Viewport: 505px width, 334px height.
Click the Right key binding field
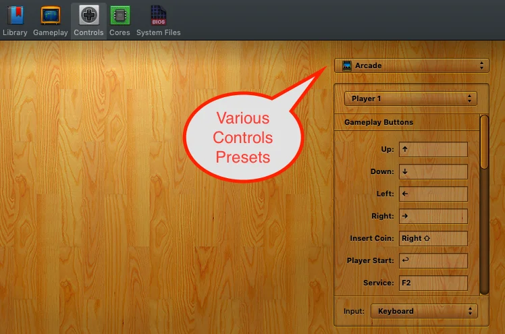point(433,216)
